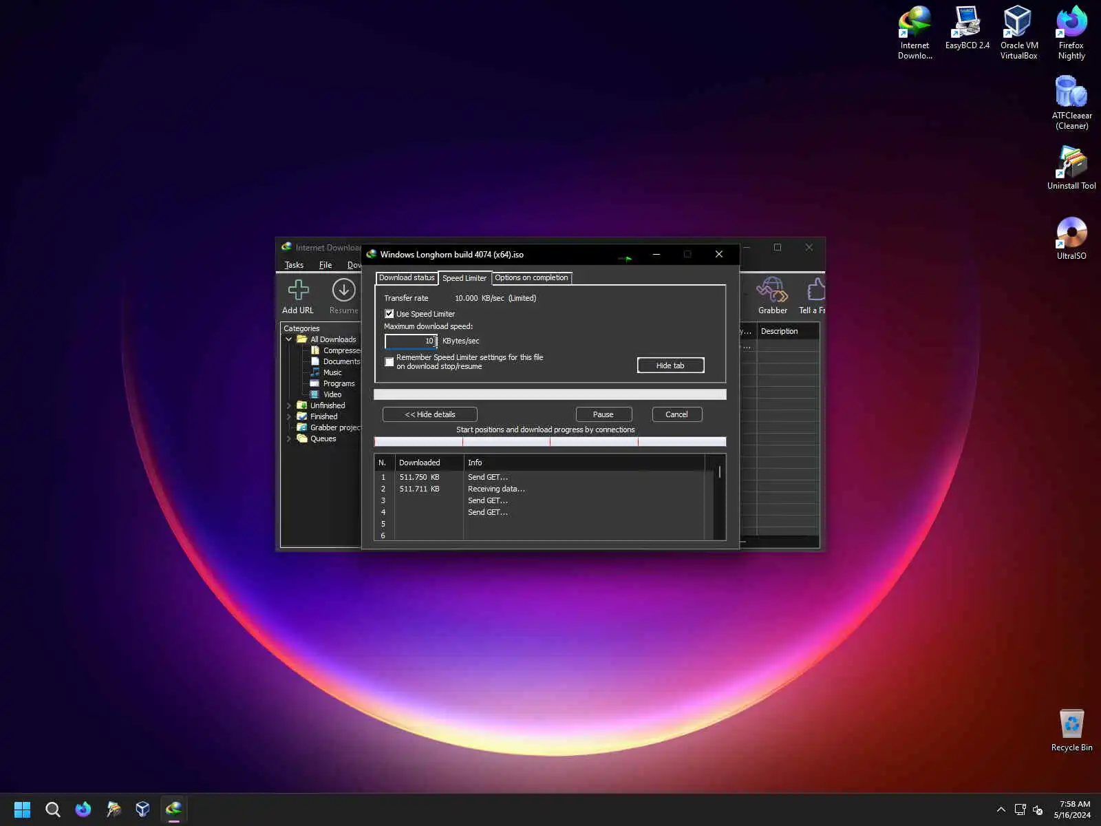Open the EasyBCD 2.4 desktop shortcut
Viewport: 1101px width, 826px height.
coord(967,28)
